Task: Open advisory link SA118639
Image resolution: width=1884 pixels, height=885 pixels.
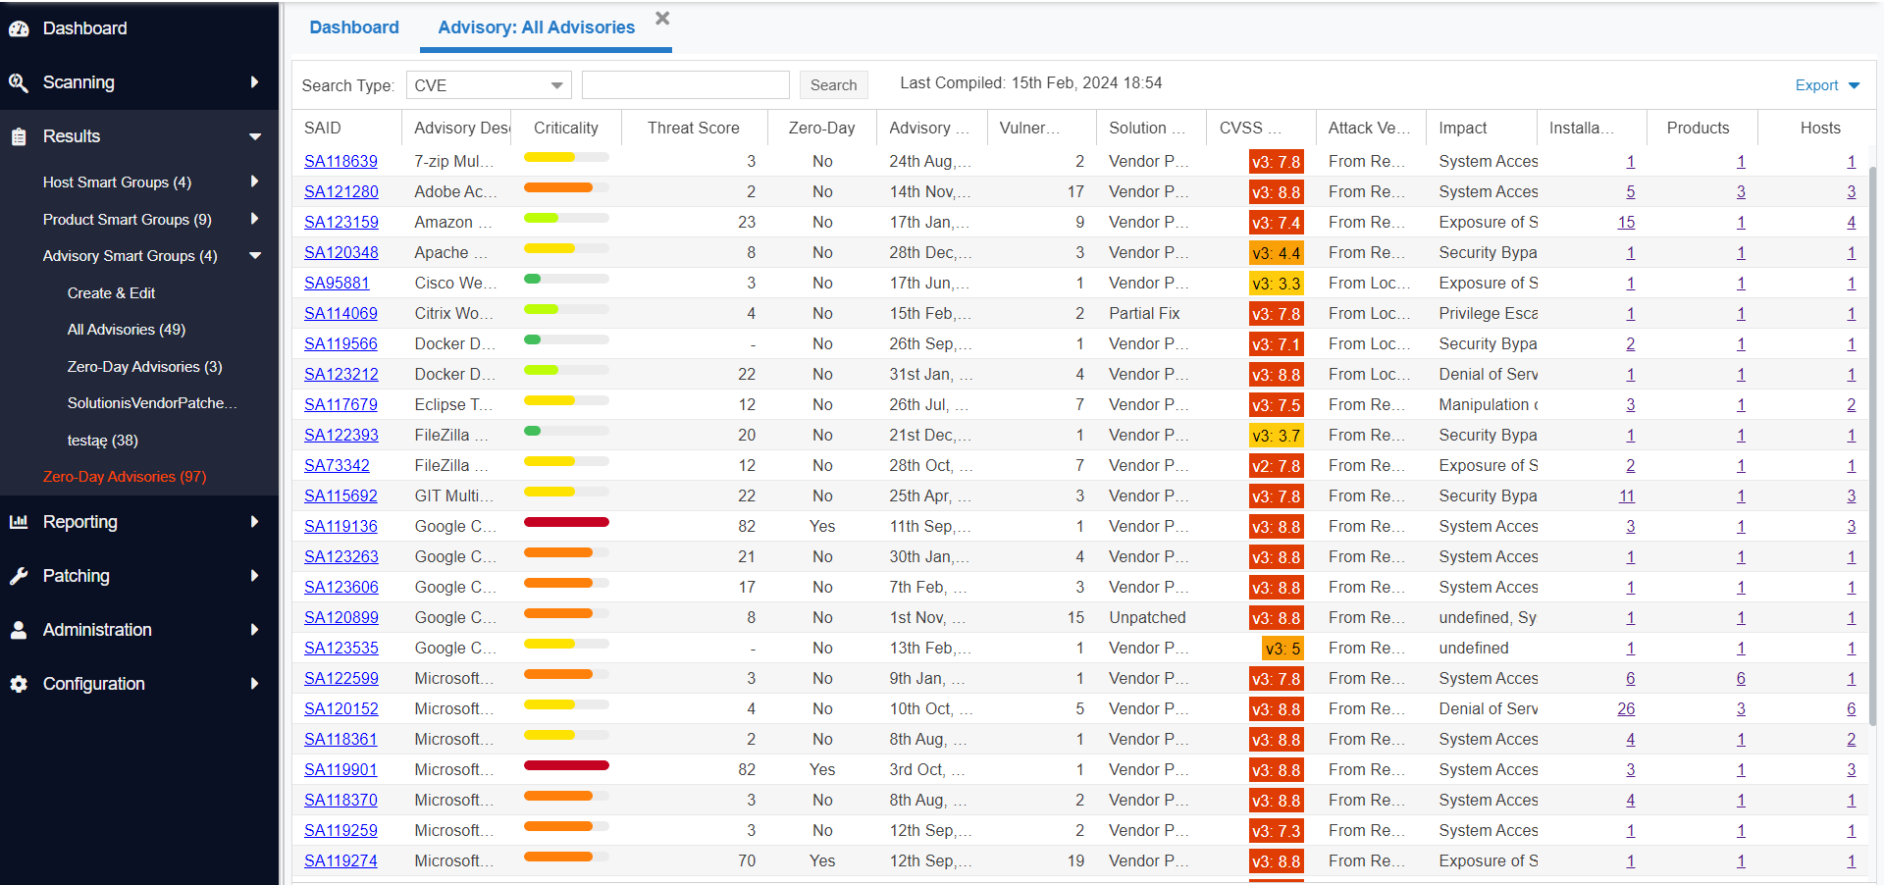Action: [x=340, y=162]
